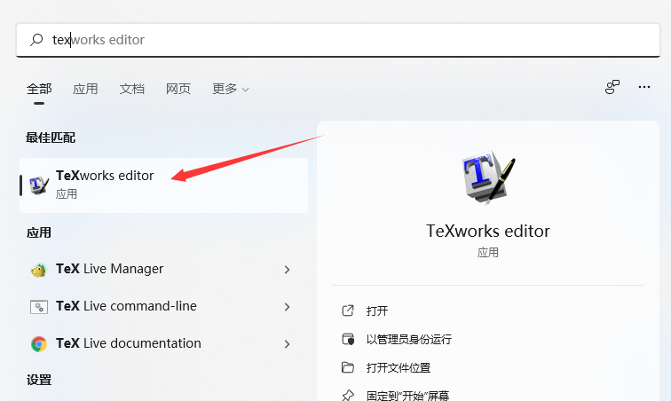671x401 pixels.
Task: Click the pin to Start pushpin icon
Action: tap(348, 396)
